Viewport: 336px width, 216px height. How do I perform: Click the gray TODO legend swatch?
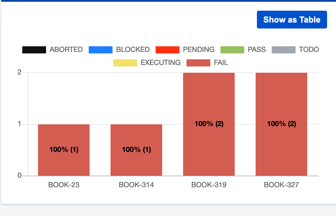coord(283,50)
